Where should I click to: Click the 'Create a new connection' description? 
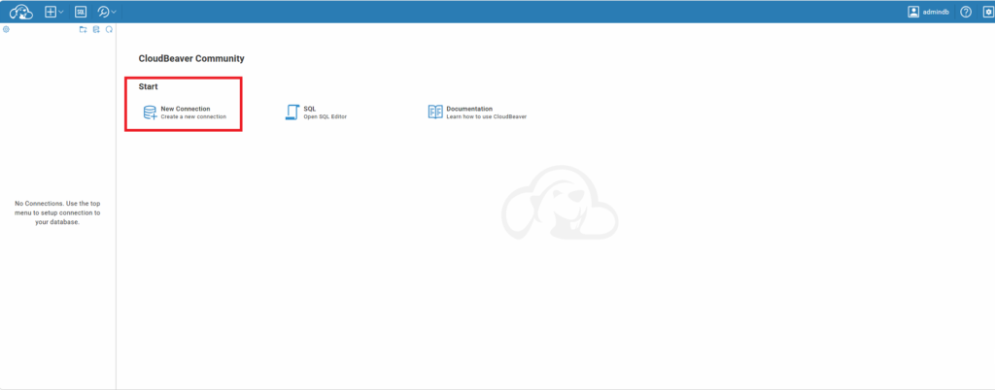click(x=193, y=117)
